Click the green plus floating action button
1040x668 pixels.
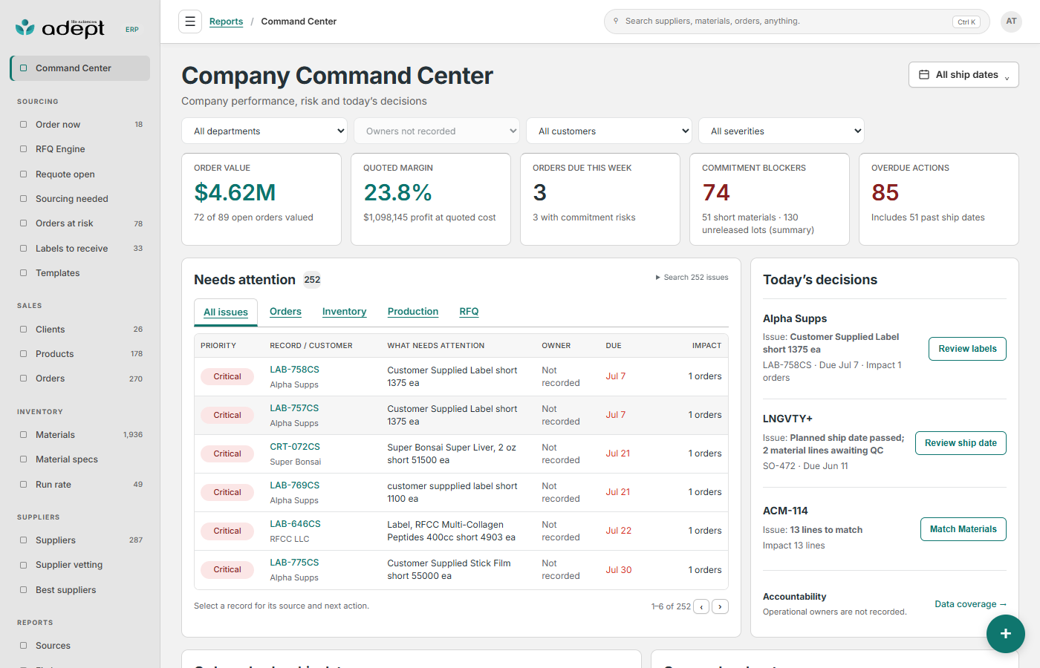1006,634
